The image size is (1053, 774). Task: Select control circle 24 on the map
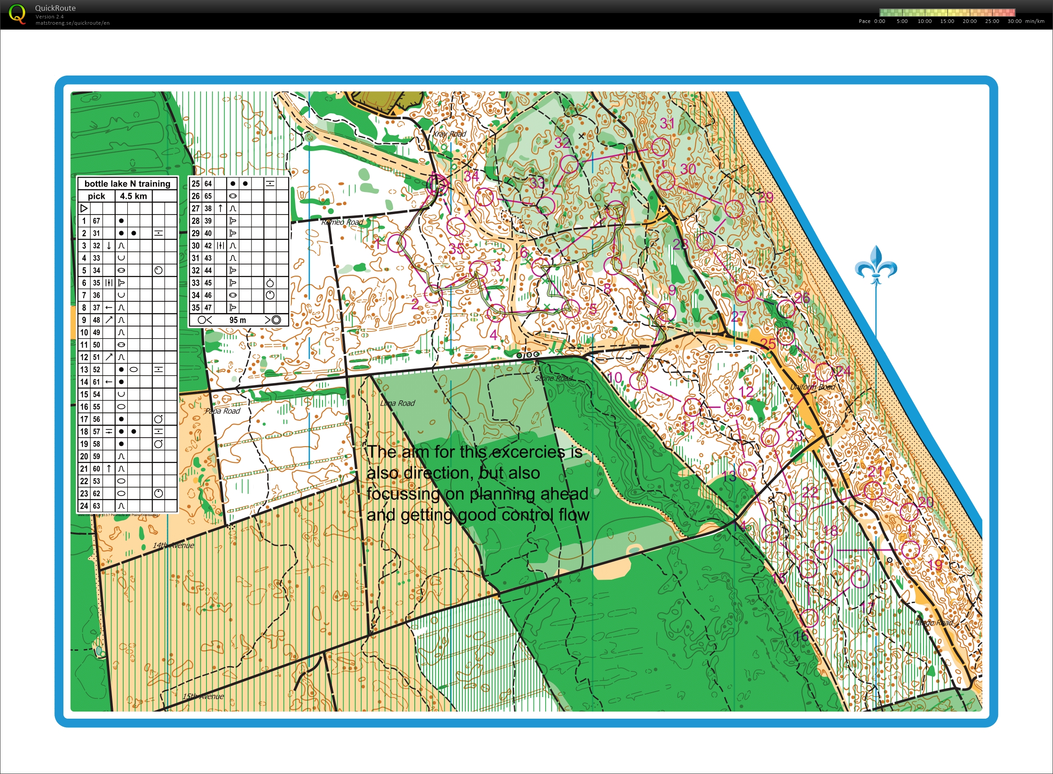(x=824, y=372)
